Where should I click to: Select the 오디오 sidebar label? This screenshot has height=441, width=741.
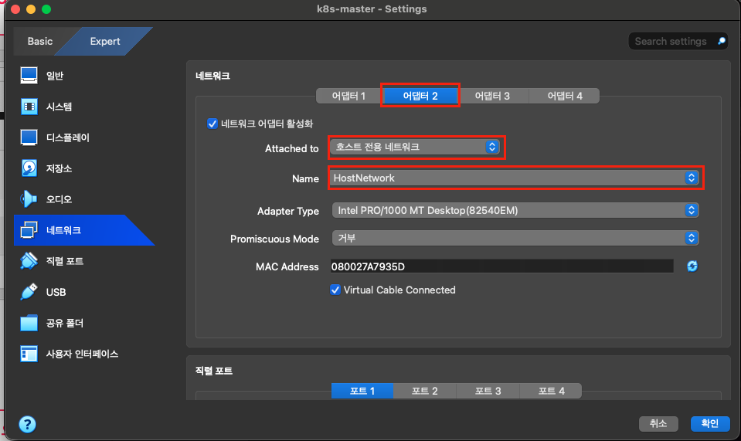click(59, 199)
